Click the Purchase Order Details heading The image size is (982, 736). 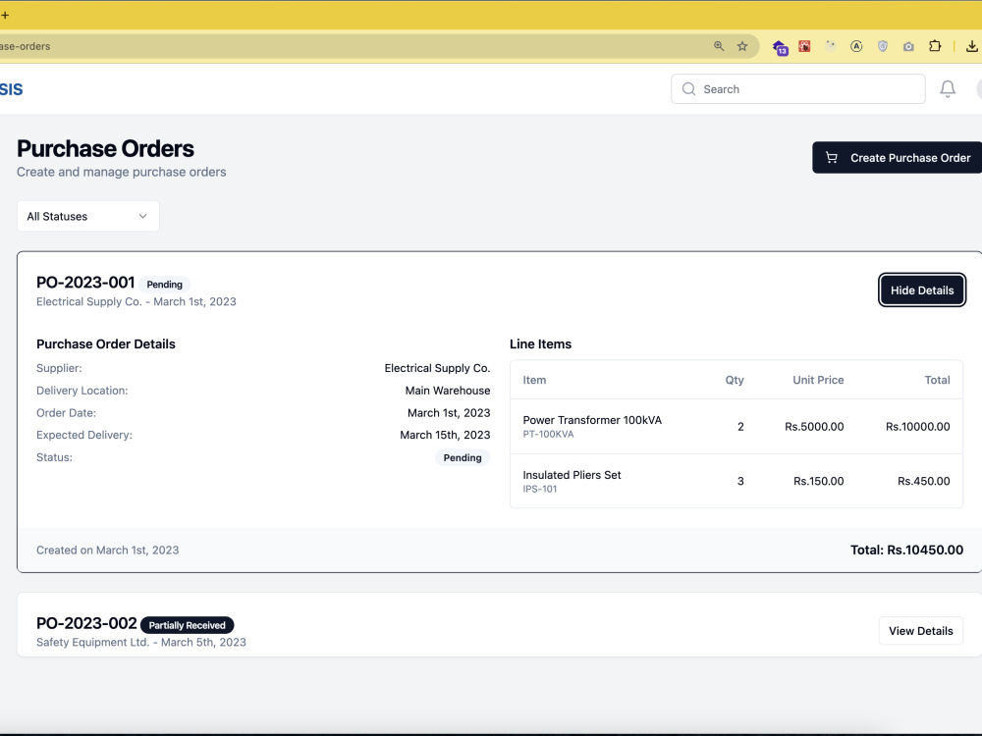click(106, 344)
